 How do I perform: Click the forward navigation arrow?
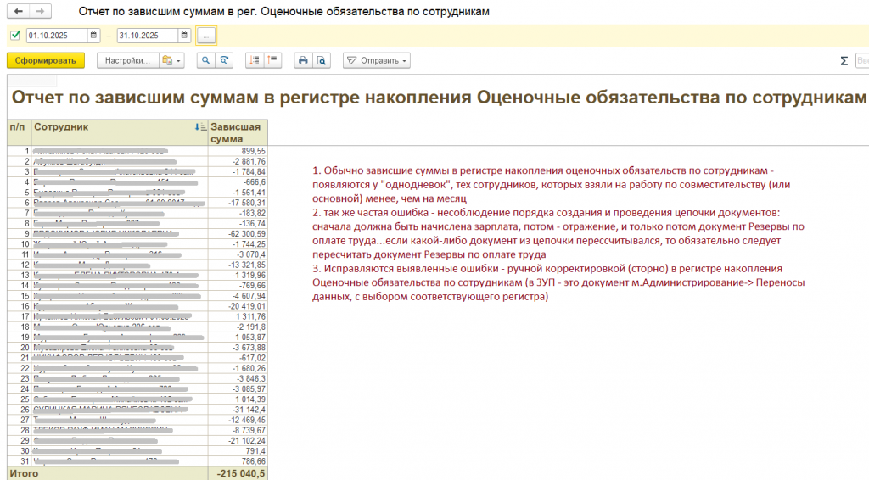[x=39, y=13]
